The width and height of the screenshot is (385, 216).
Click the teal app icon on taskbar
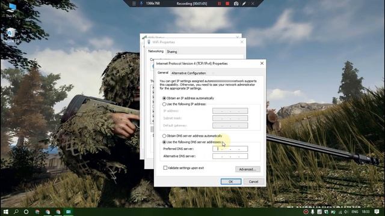pos(69,212)
